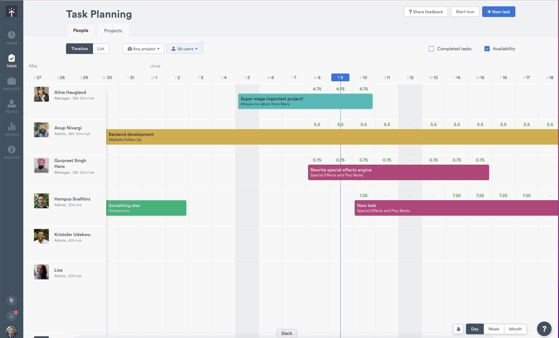Click the New task button
559x338 pixels.
pyautogui.click(x=499, y=12)
